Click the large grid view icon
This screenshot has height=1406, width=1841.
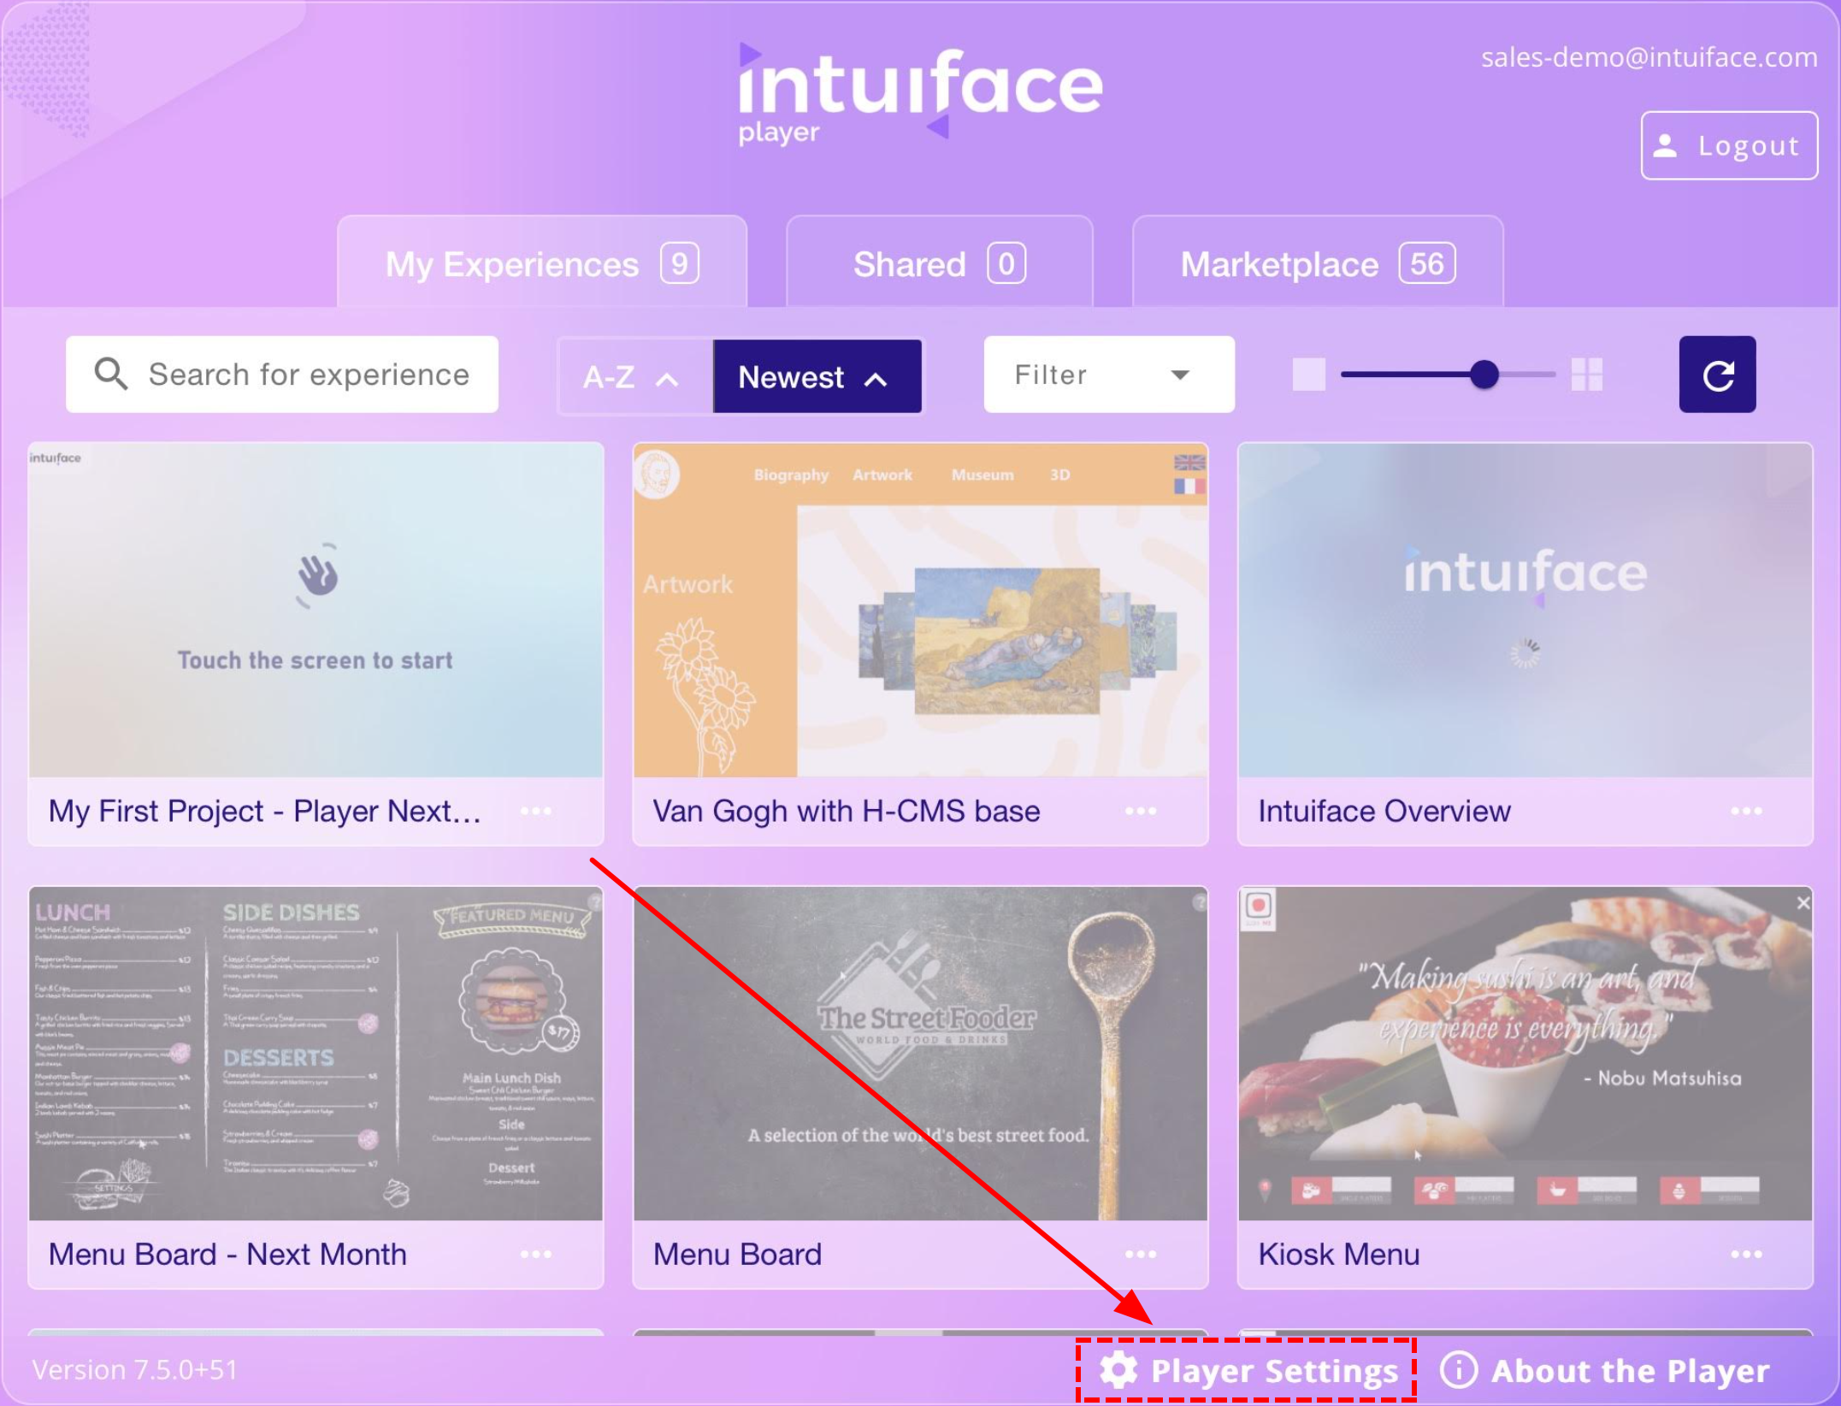pyautogui.click(x=1587, y=375)
